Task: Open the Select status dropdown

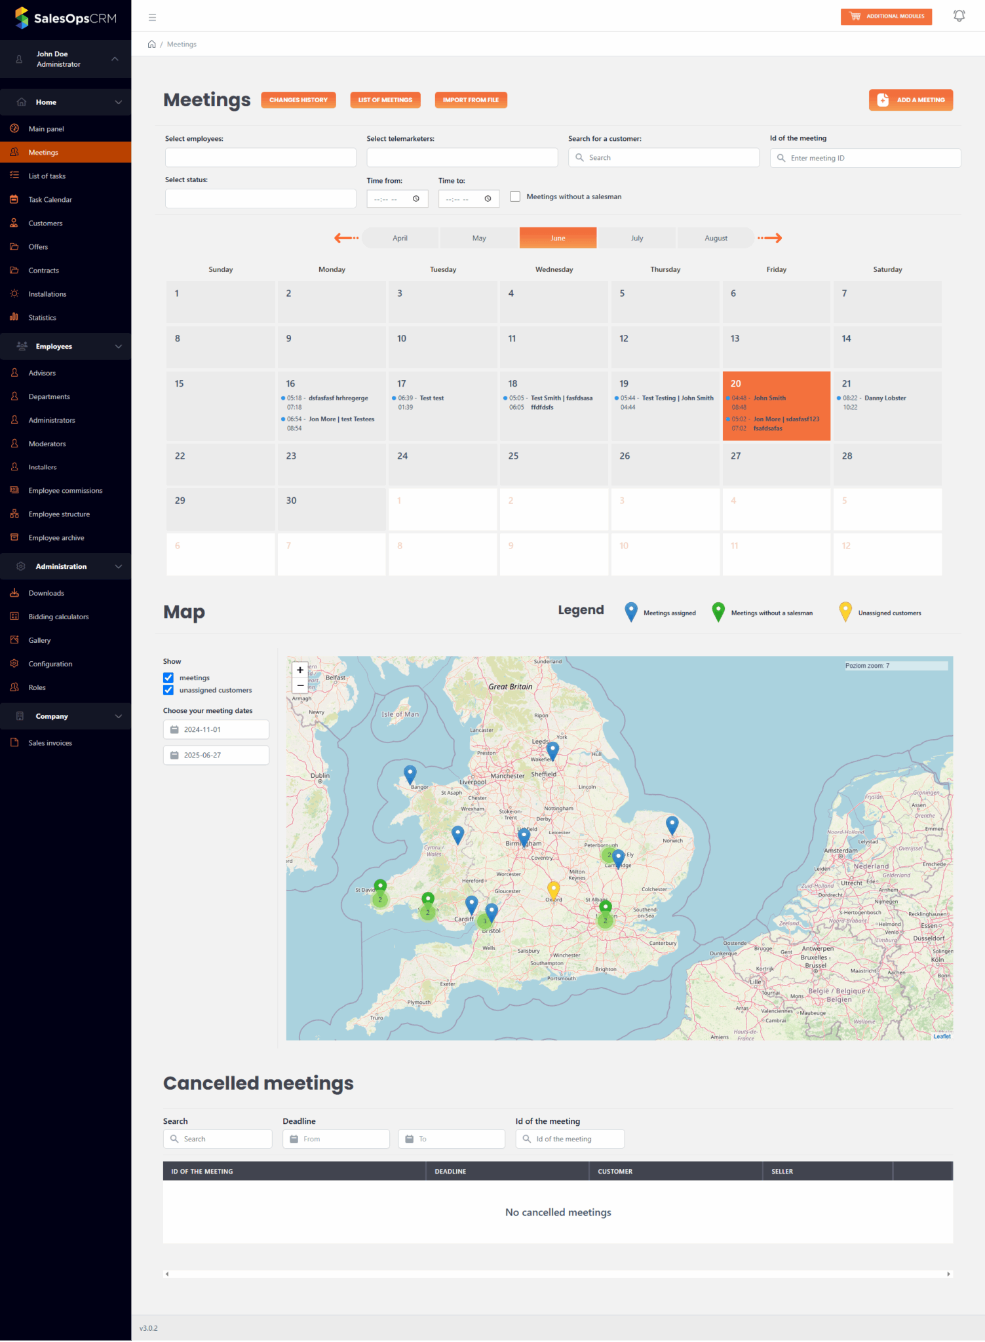Action: coord(260,199)
